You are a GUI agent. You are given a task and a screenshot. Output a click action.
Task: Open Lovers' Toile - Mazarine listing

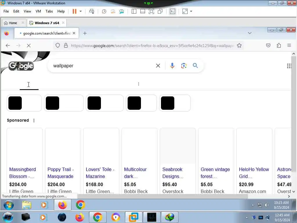(x=100, y=173)
